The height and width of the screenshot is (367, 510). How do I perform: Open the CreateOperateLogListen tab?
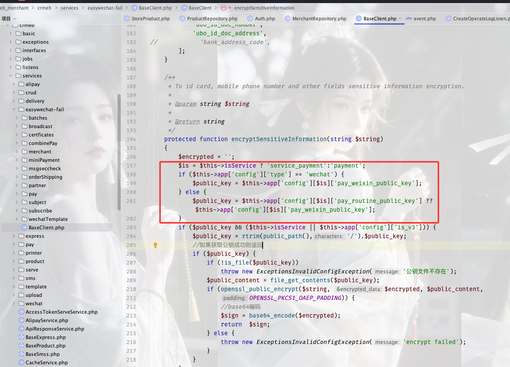[x=477, y=18]
